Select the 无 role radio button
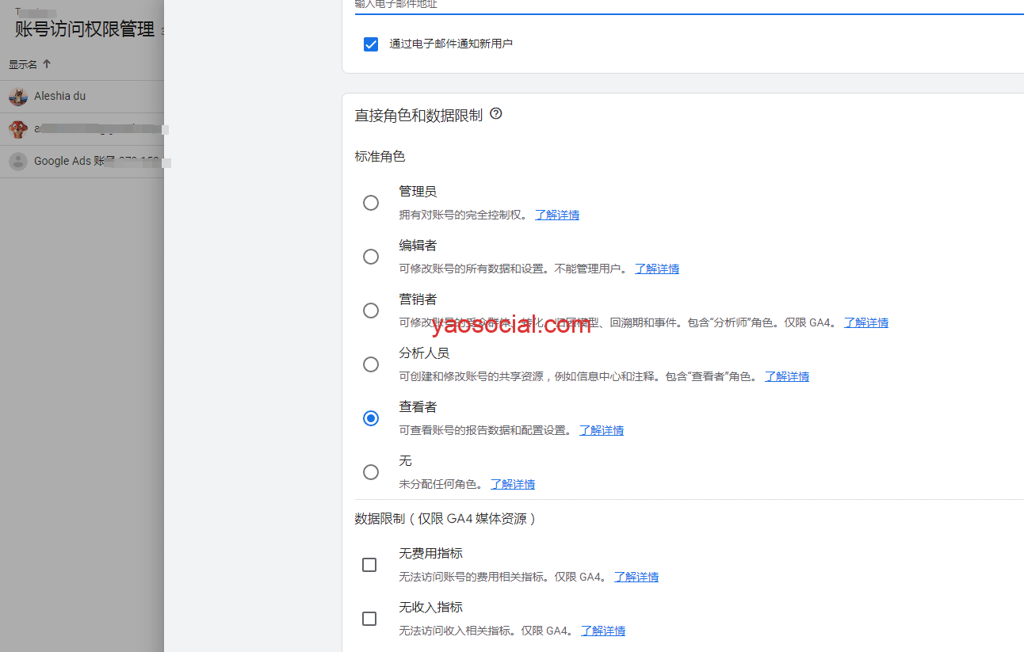This screenshot has height=652, width=1024. [x=371, y=472]
